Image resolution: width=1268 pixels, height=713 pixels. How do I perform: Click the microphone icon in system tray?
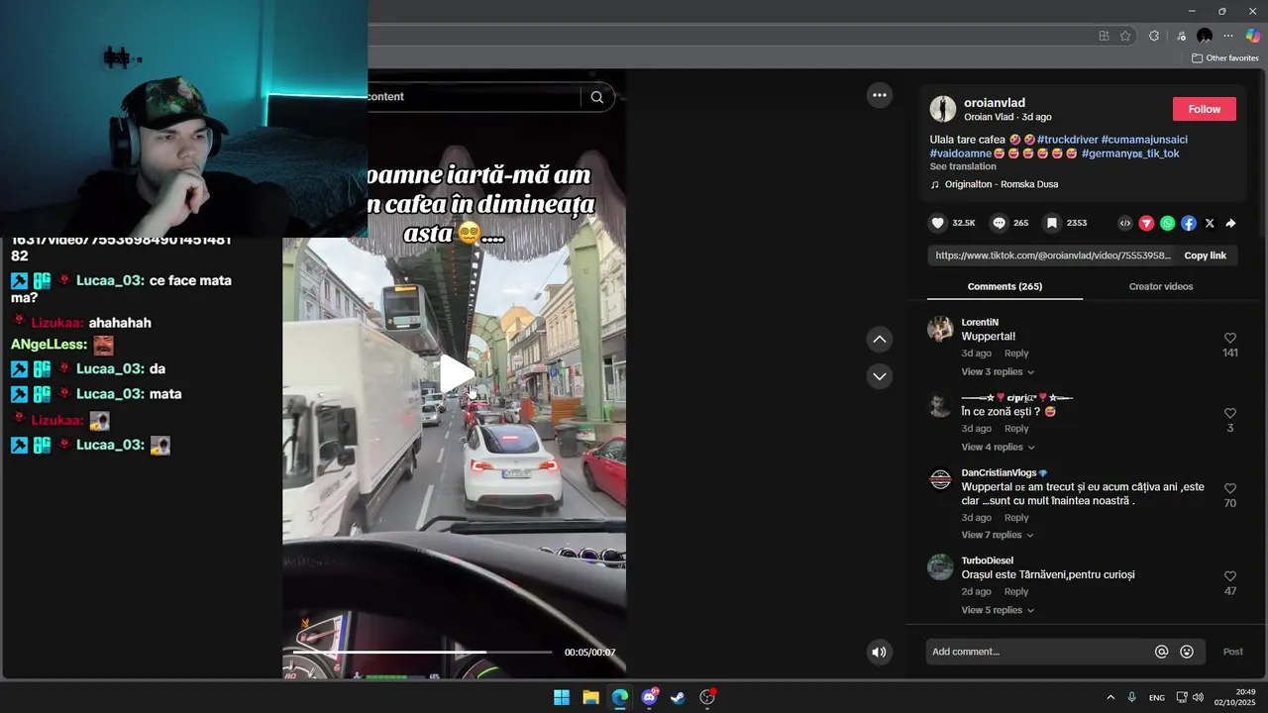(x=1131, y=697)
